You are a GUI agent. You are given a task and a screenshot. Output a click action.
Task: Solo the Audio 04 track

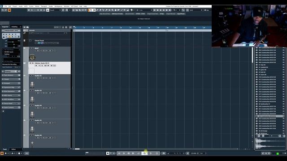tap(33, 106)
